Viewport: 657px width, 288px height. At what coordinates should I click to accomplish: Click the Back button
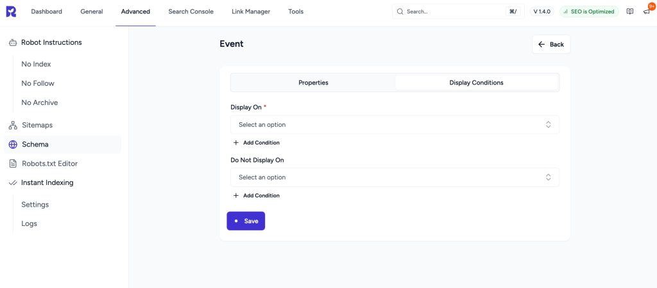[x=550, y=44]
